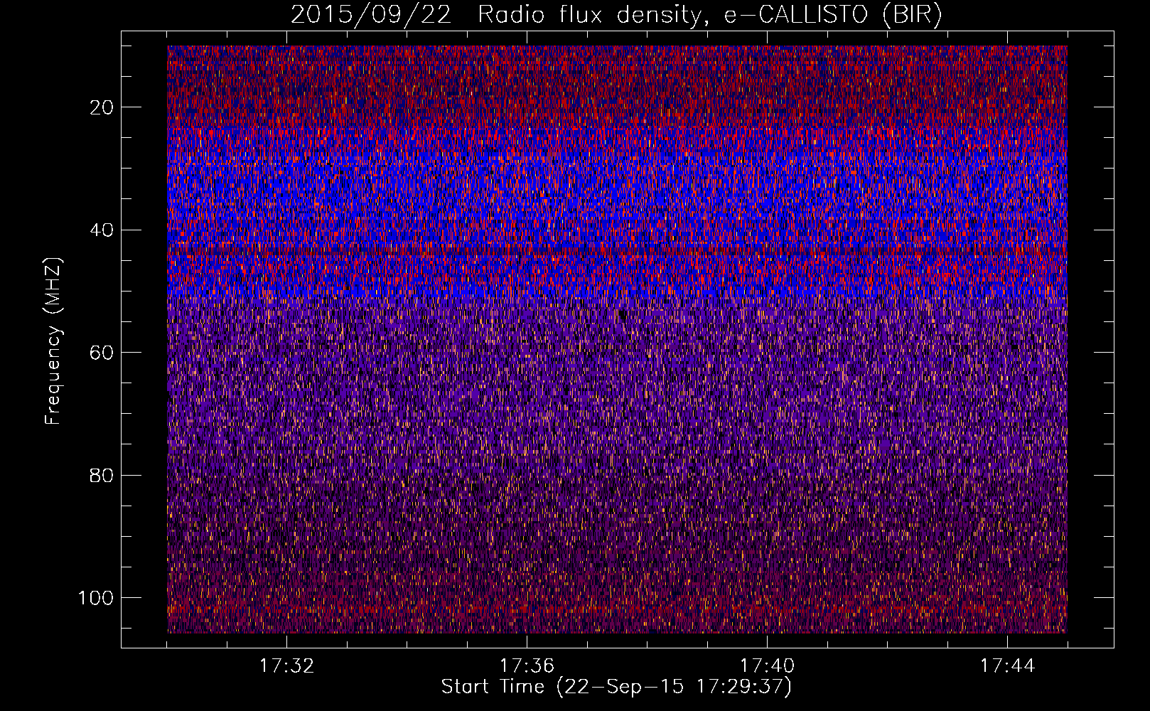Click the plot title "Radio flux density, e-CALLISTO (BIR)"
This screenshot has width=1150, height=711.
pos(710,15)
